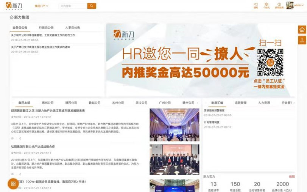Click the QR code in the banner
The image size is (307, 192).
(x=270, y=63)
